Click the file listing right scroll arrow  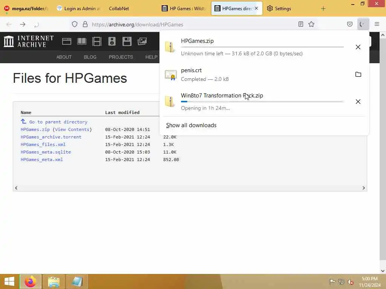click(364, 188)
